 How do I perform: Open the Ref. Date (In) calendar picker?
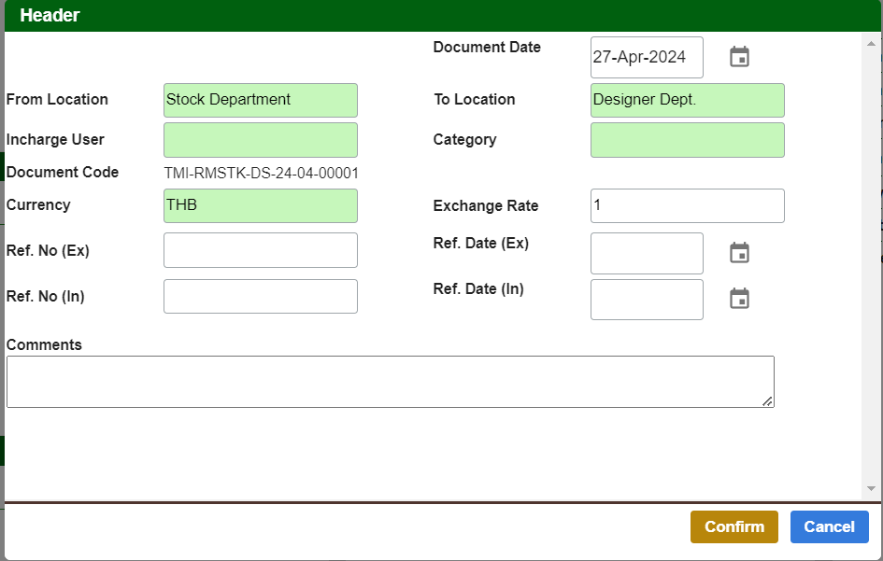pyautogui.click(x=739, y=299)
